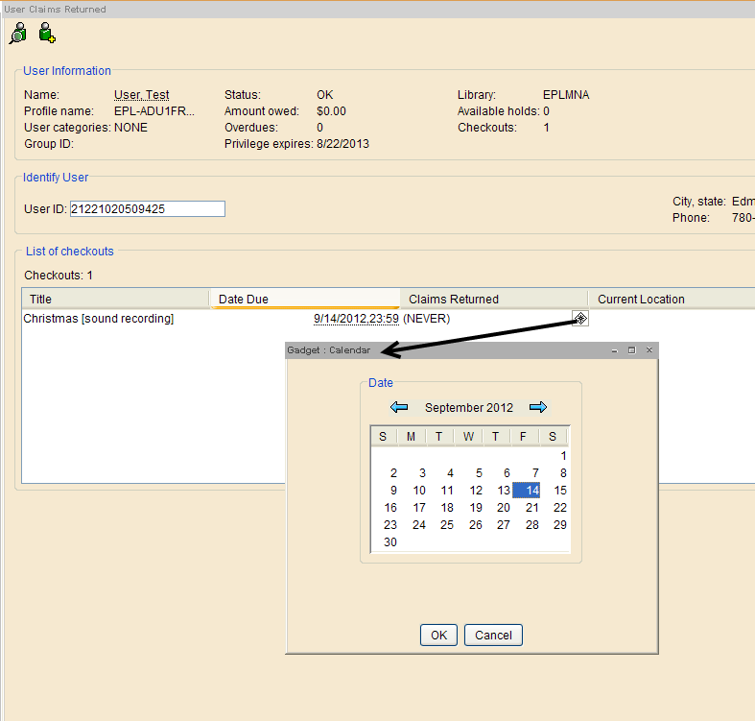Select day 28 in the calendar
This screenshot has height=721, width=755.
[x=527, y=525]
